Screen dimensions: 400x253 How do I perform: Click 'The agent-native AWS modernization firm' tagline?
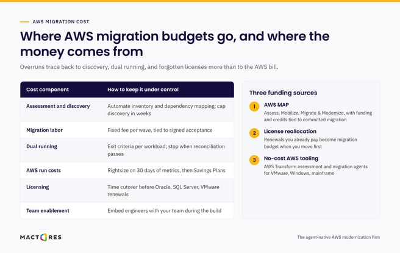click(x=338, y=237)
